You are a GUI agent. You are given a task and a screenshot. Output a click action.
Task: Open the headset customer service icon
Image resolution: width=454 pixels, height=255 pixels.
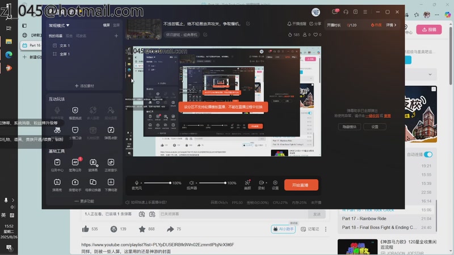[x=346, y=12]
